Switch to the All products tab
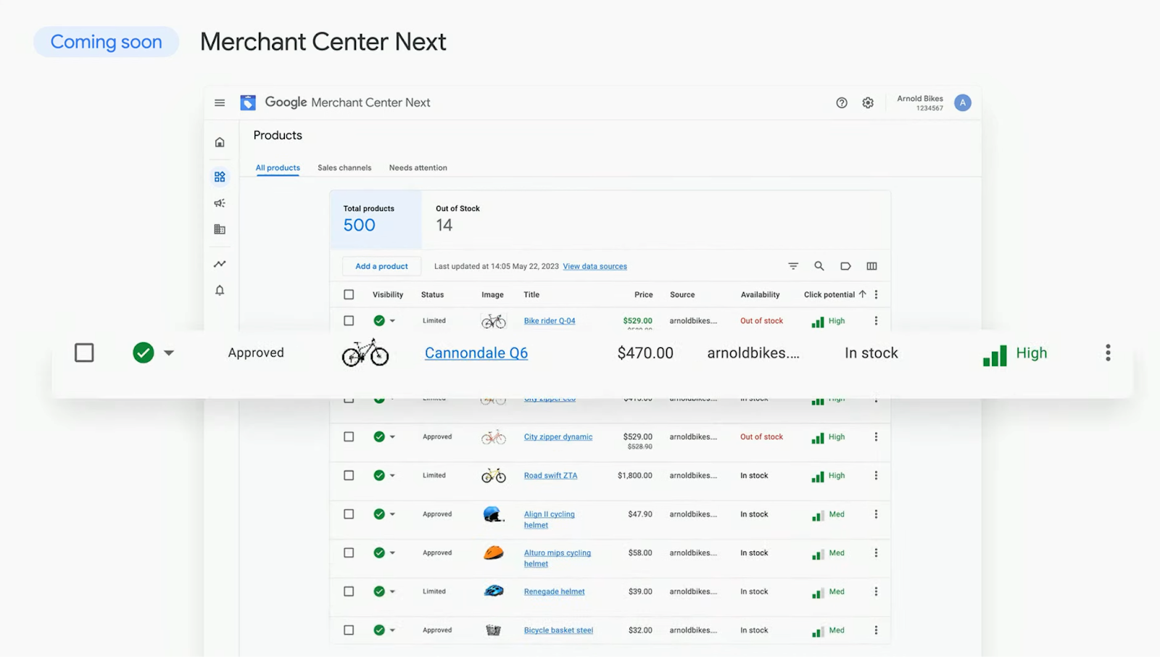Screen dimensions: 1160x657 click(278, 168)
